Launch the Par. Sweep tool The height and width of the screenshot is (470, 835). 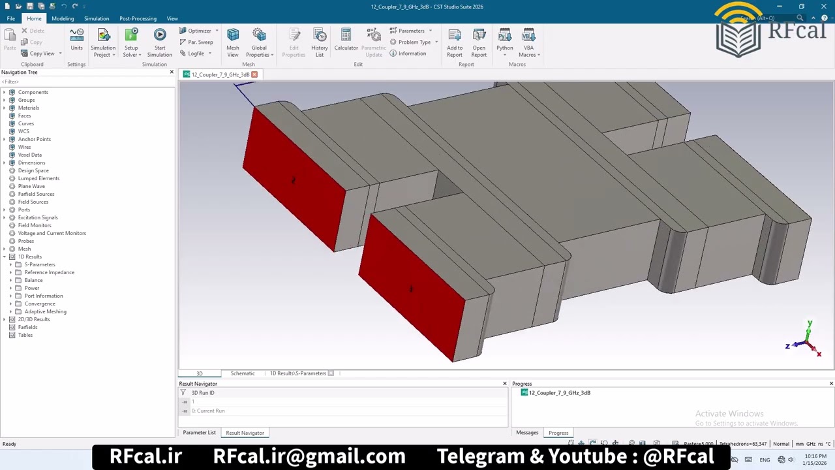point(196,42)
